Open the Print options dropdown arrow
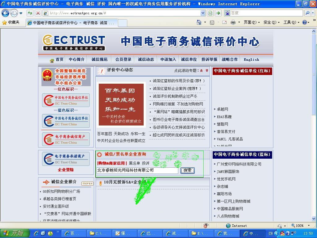 [x=239, y=22]
